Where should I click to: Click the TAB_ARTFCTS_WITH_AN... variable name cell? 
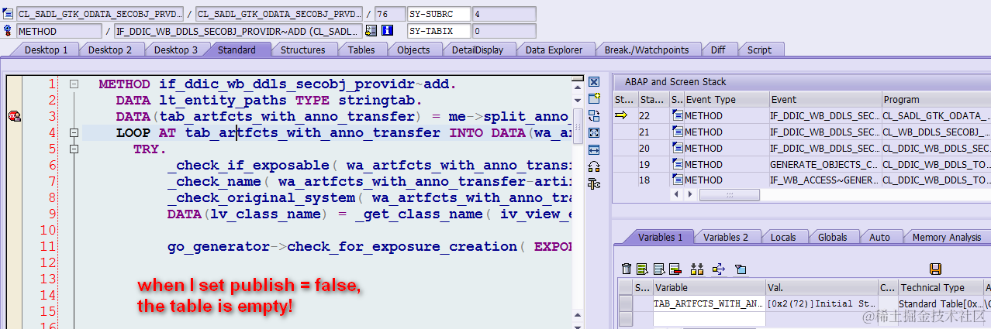tap(710, 303)
